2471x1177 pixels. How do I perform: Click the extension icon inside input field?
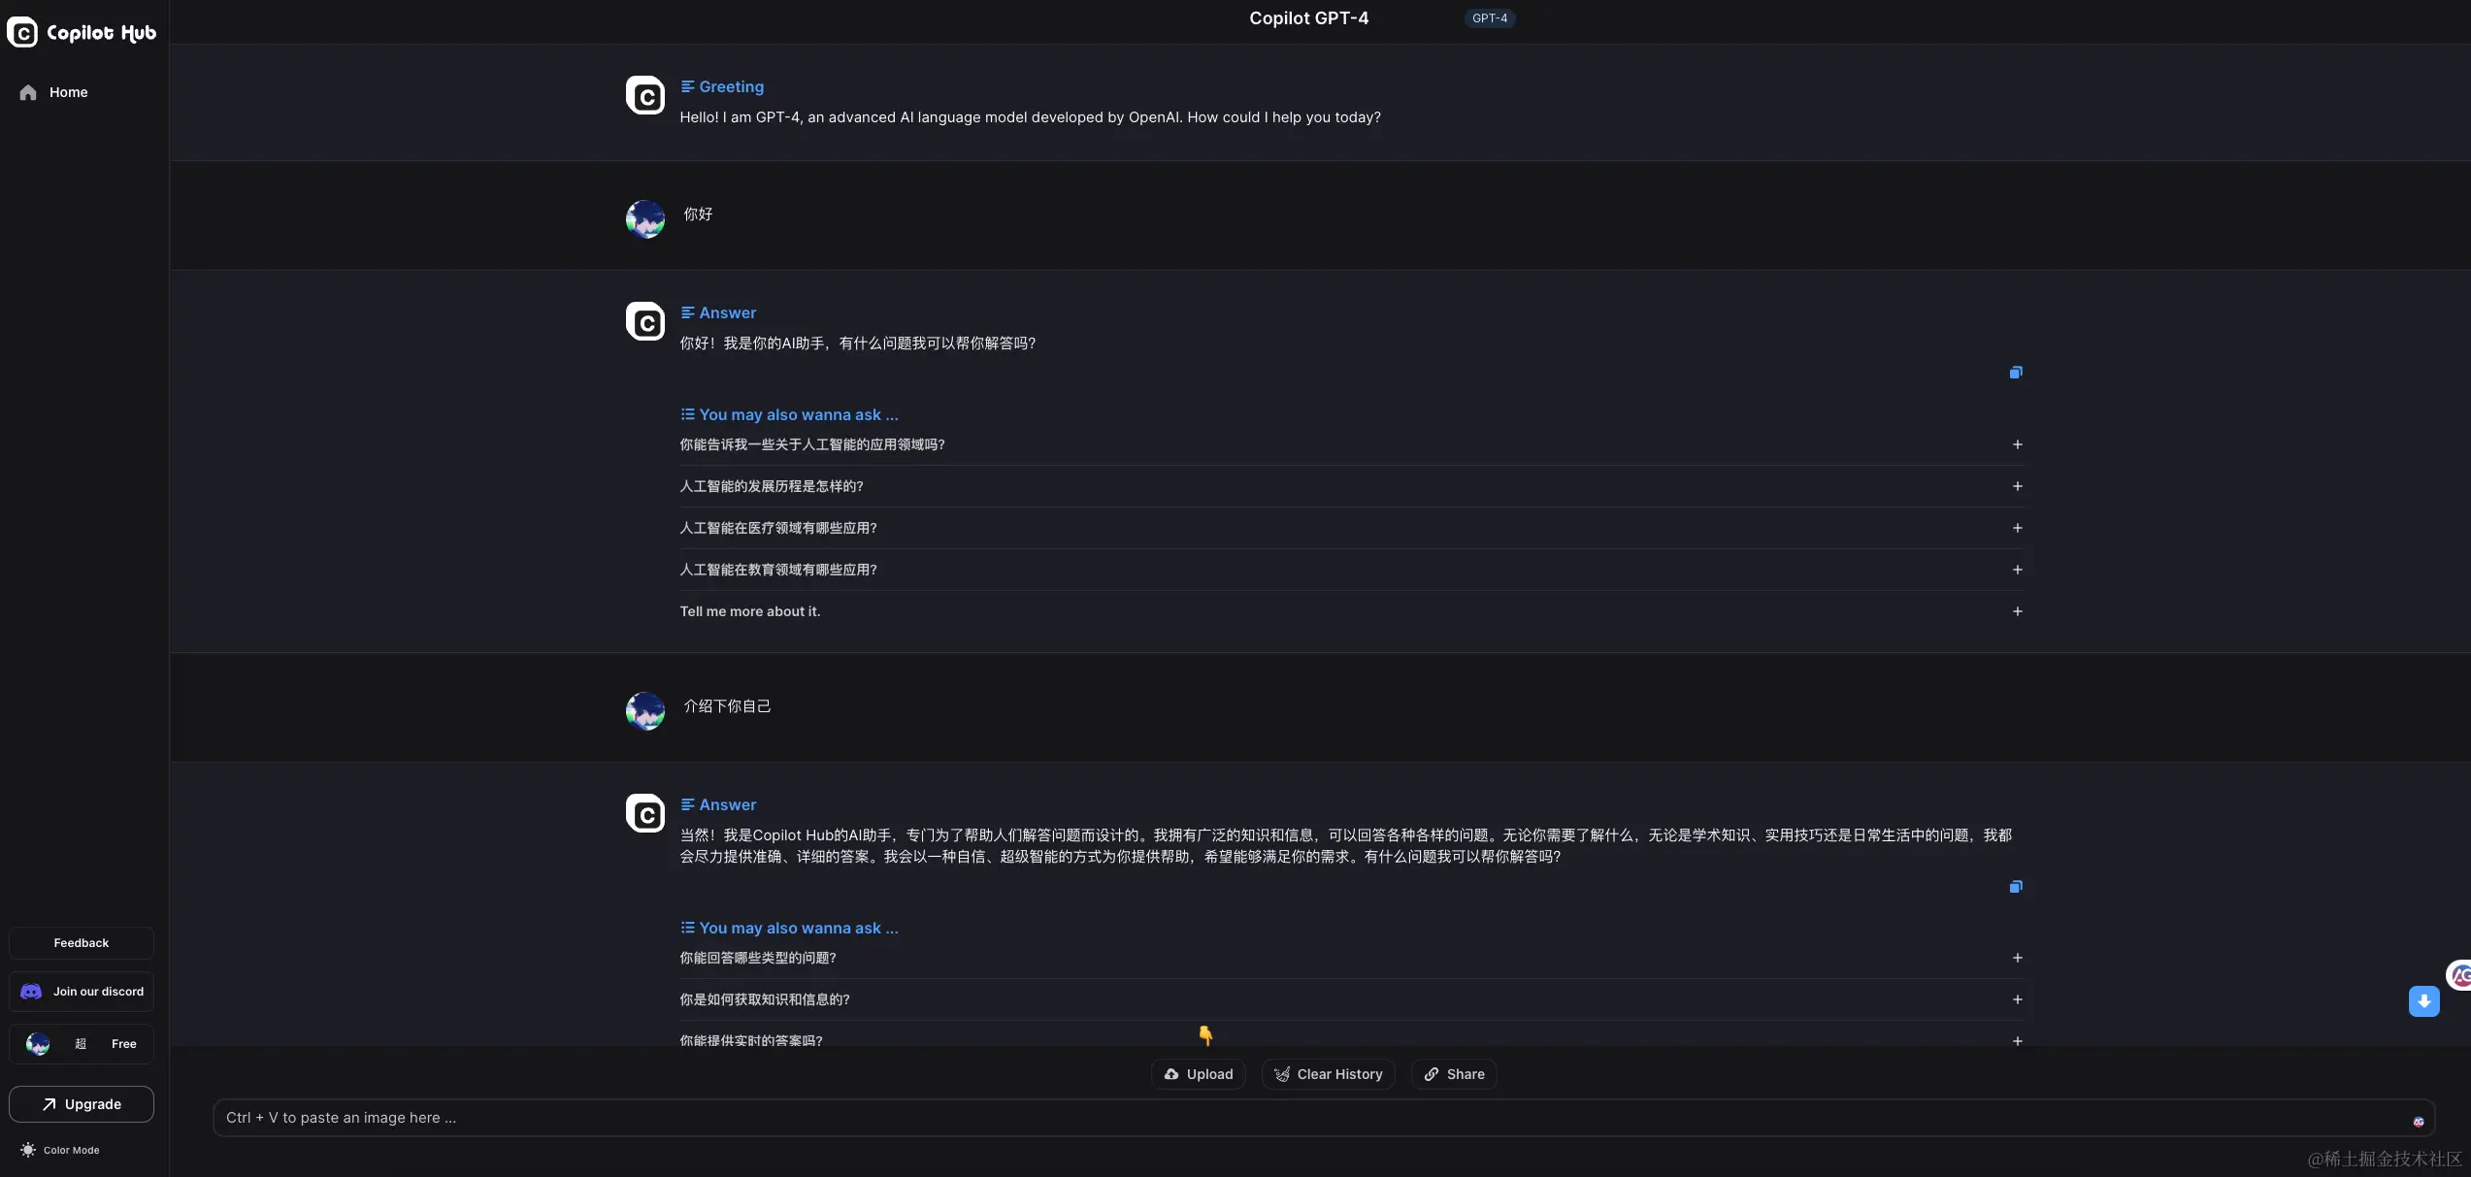pyautogui.click(x=2419, y=1122)
